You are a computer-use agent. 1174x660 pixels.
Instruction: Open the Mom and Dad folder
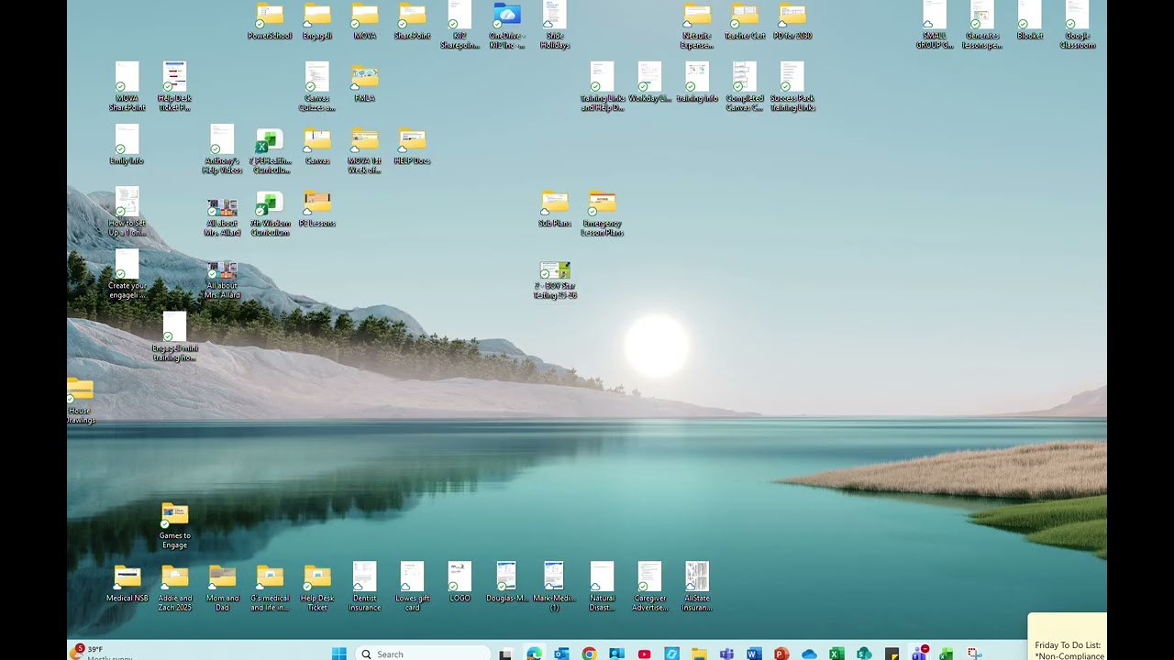[x=222, y=588]
